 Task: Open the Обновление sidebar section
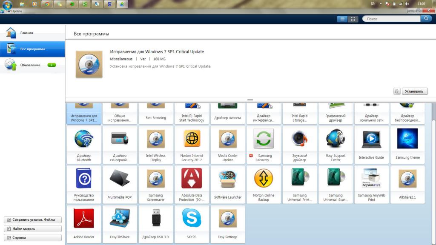[32, 65]
